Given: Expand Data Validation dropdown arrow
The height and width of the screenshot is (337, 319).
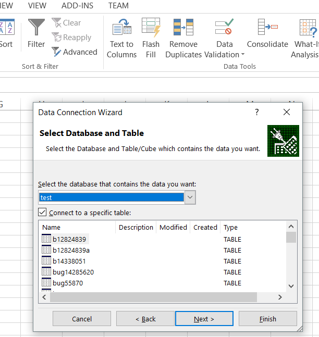Looking at the screenshot, I should (243, 55).
